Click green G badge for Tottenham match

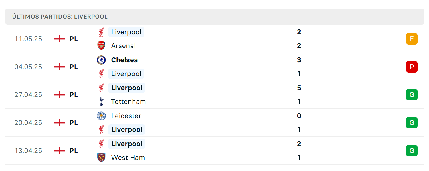tap(412, 95)
